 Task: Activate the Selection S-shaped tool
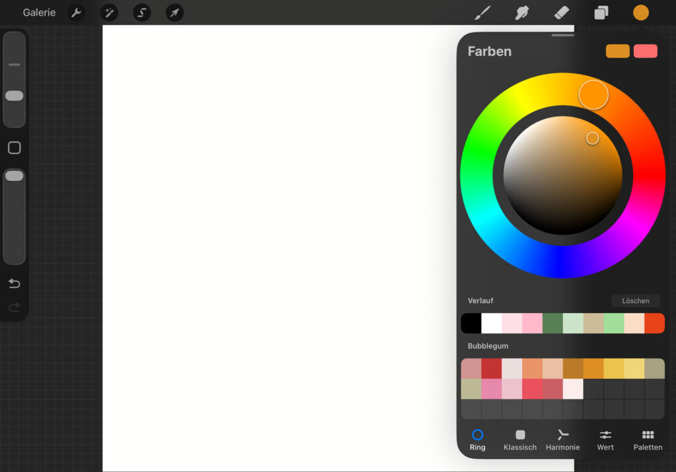pyautogui.click(x=142, y=13)
